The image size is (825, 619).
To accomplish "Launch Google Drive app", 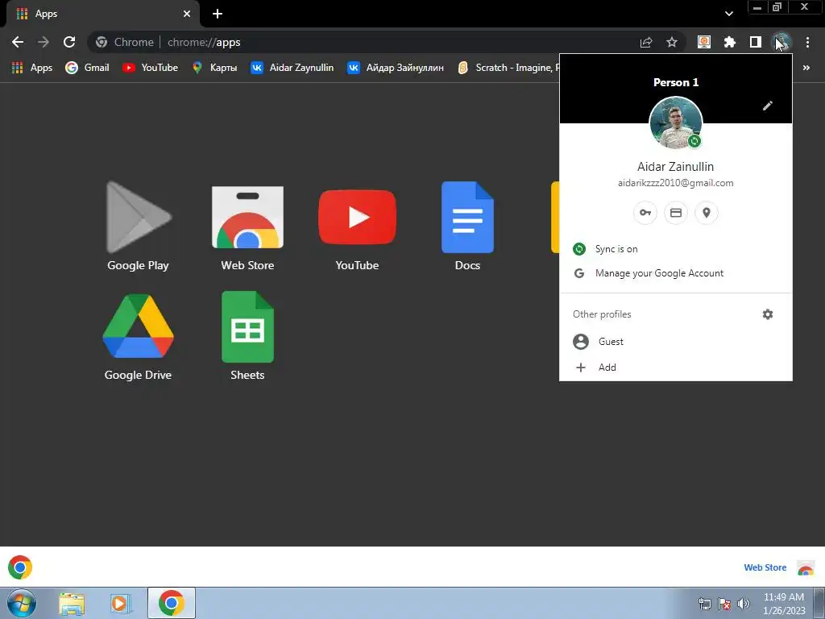I will pos(138,337).
